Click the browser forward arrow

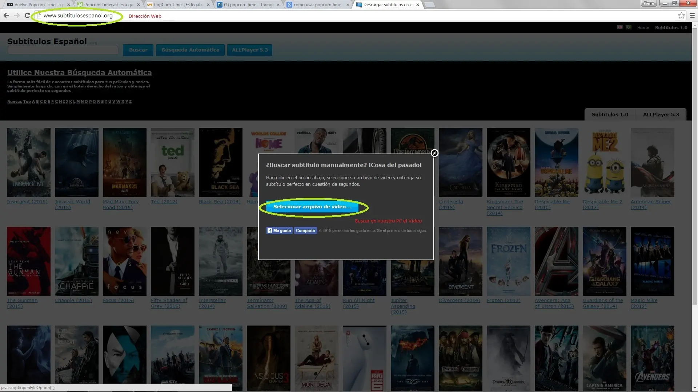coord(17,15)
